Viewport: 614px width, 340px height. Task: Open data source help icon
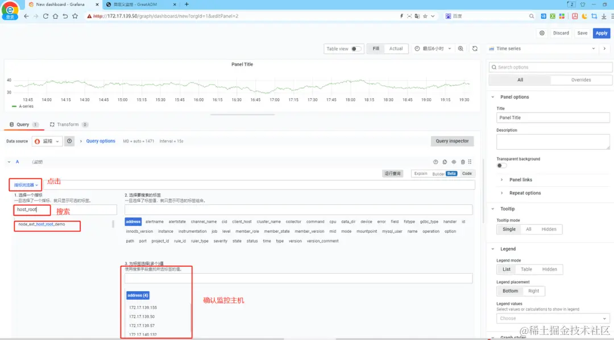point(69,141)
